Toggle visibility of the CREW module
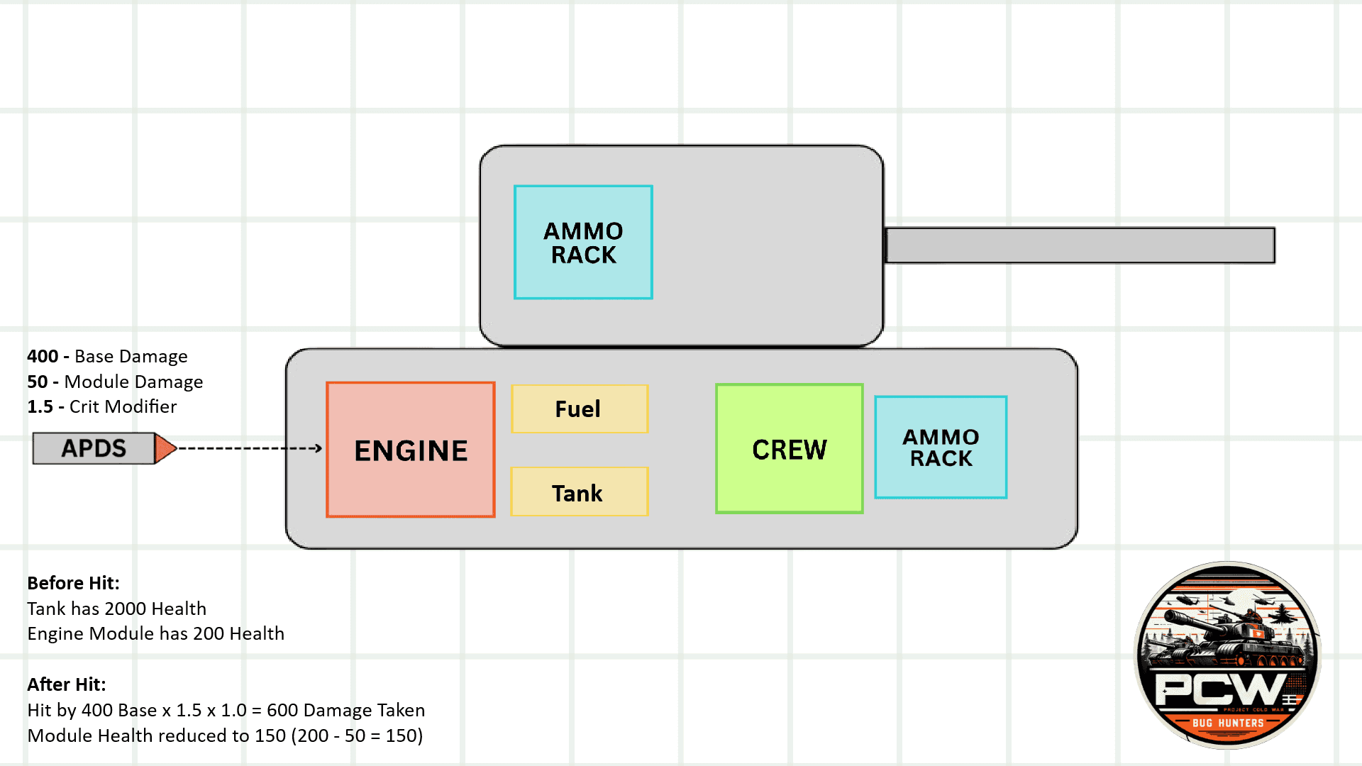The width and height of the screenshot is (1362, 766). (789, 448)
